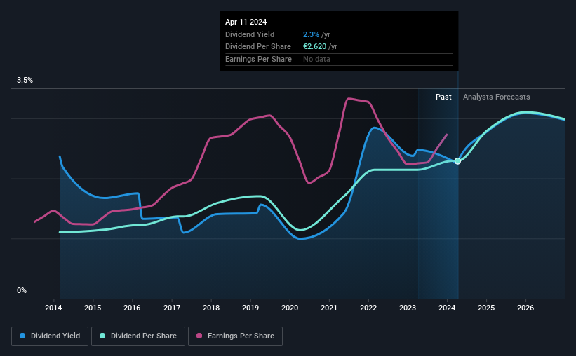The image size is (576, 356).
Task: Click the 2017 x-axis label
Action: click(172, 308)
